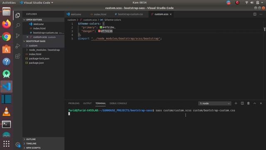
Task: Open the Search view in activity bar
Action: tap(17, 25)
